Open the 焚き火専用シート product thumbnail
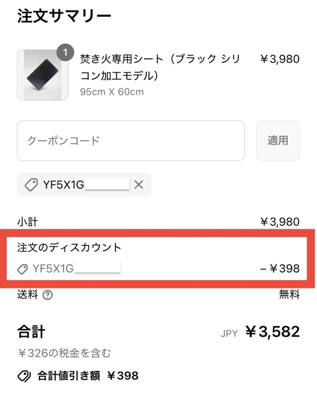This screenshot has height=404, width=317. pos(43,75)
